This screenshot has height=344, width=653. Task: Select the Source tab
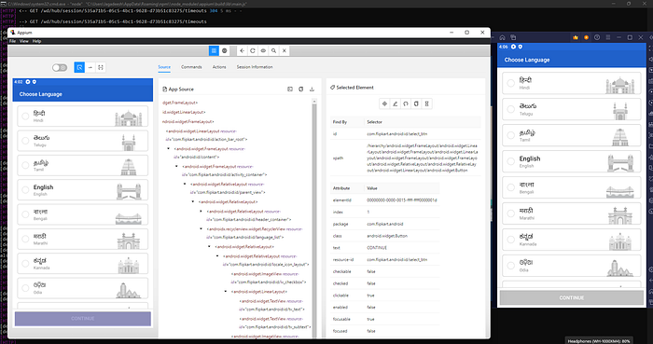pos(164,67)
